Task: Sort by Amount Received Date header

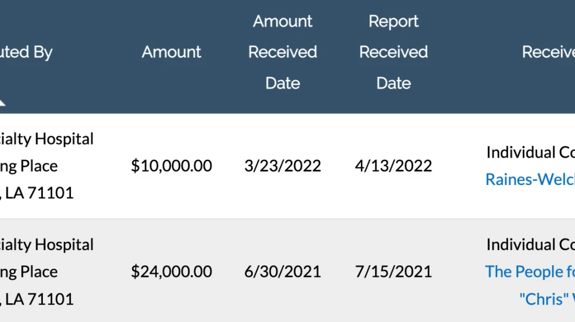Action: (282, 52)
